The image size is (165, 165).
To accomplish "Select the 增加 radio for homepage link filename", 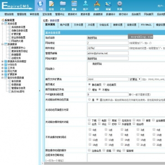I will click(89, 89).
